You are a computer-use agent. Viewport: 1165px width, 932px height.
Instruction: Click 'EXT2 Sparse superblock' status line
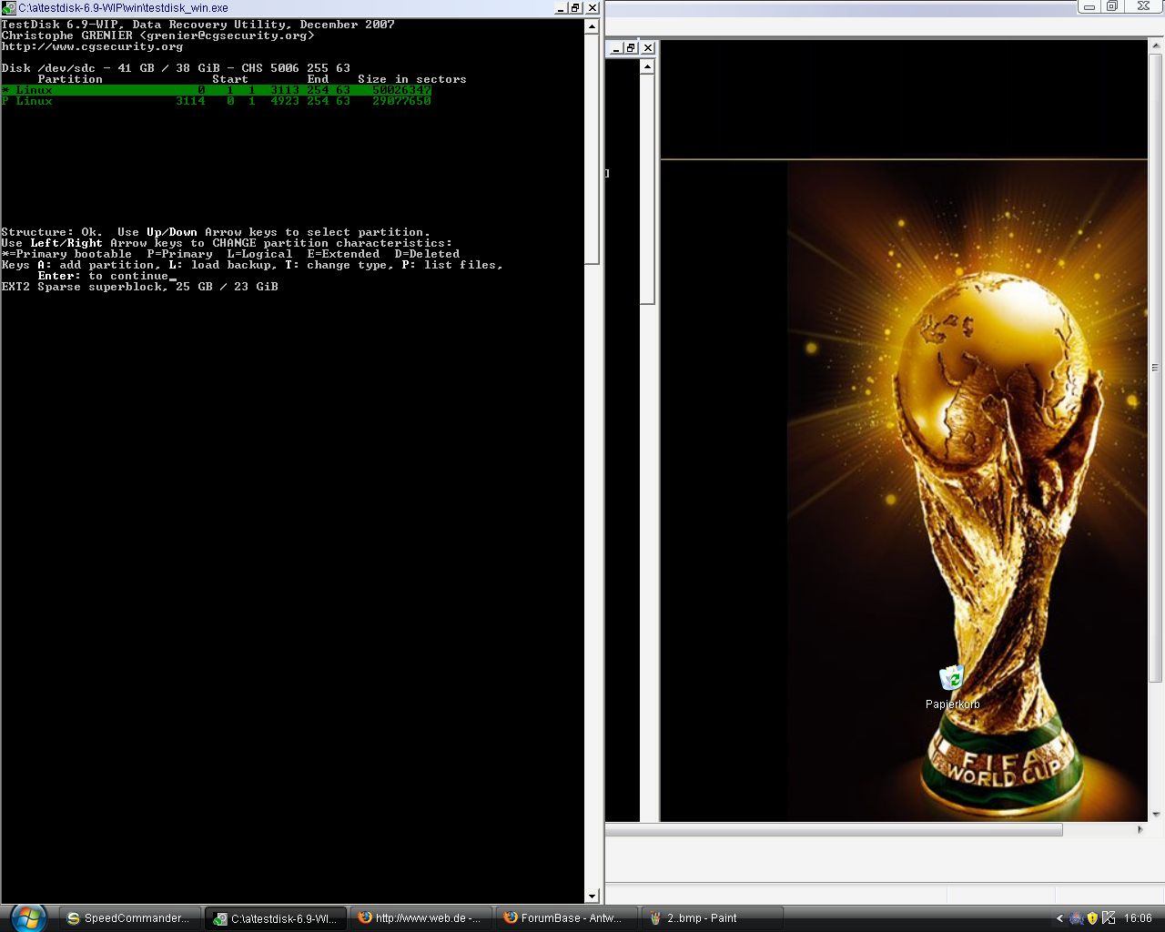(139, 287)
